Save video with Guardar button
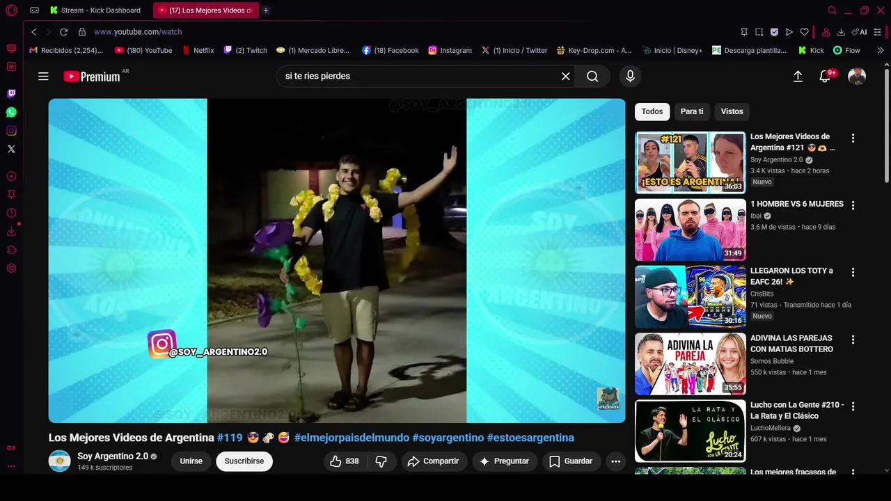The width and height of the screenshot is (891, 501). click(571, 461)
